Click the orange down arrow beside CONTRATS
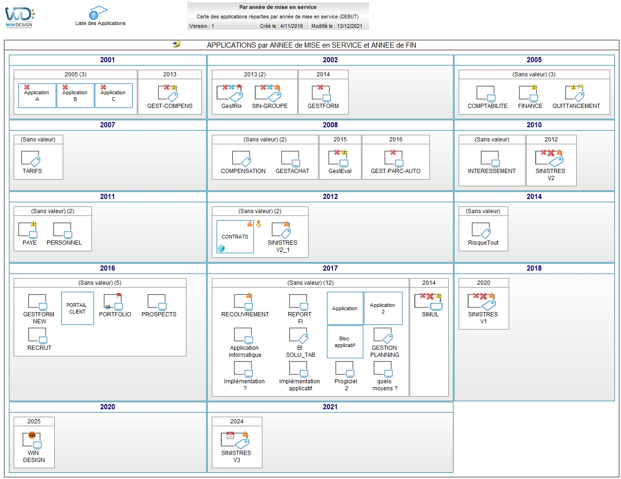Image resolution: width=621 pixels, height=479 pixels. (x=259, y=224)
